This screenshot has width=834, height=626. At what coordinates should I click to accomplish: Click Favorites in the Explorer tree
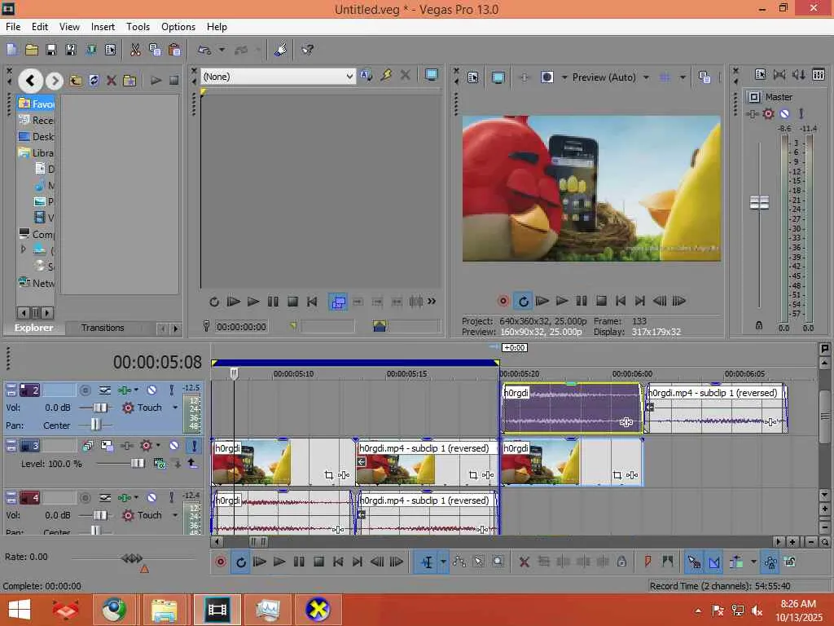click(42, 104)
